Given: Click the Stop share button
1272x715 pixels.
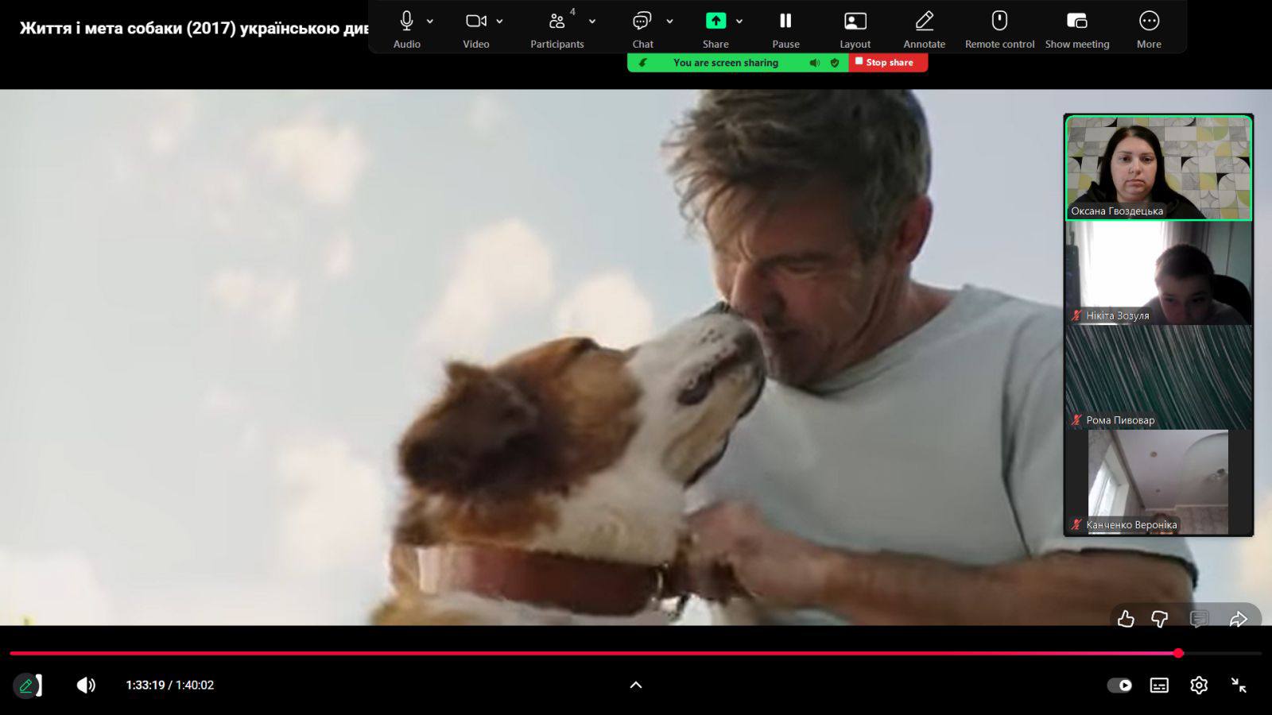Looking at the screenshot, I should coord(888,63).
